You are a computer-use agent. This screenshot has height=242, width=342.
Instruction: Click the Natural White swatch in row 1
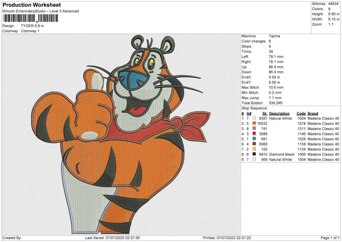254,118
